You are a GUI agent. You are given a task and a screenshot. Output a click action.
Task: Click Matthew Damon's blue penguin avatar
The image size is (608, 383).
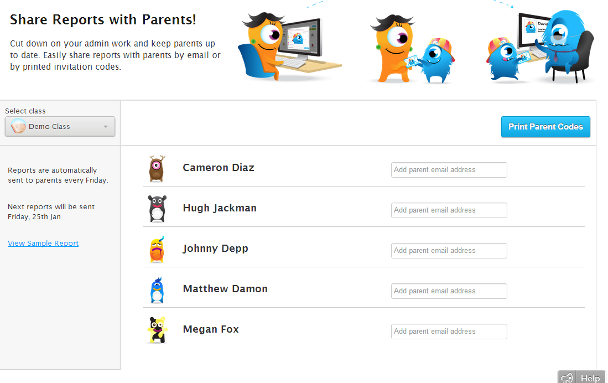coord(158,288)
